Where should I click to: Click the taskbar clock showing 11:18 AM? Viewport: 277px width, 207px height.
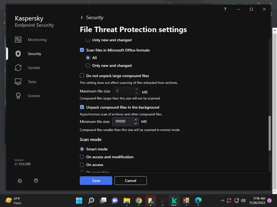(x=257, y=201)
